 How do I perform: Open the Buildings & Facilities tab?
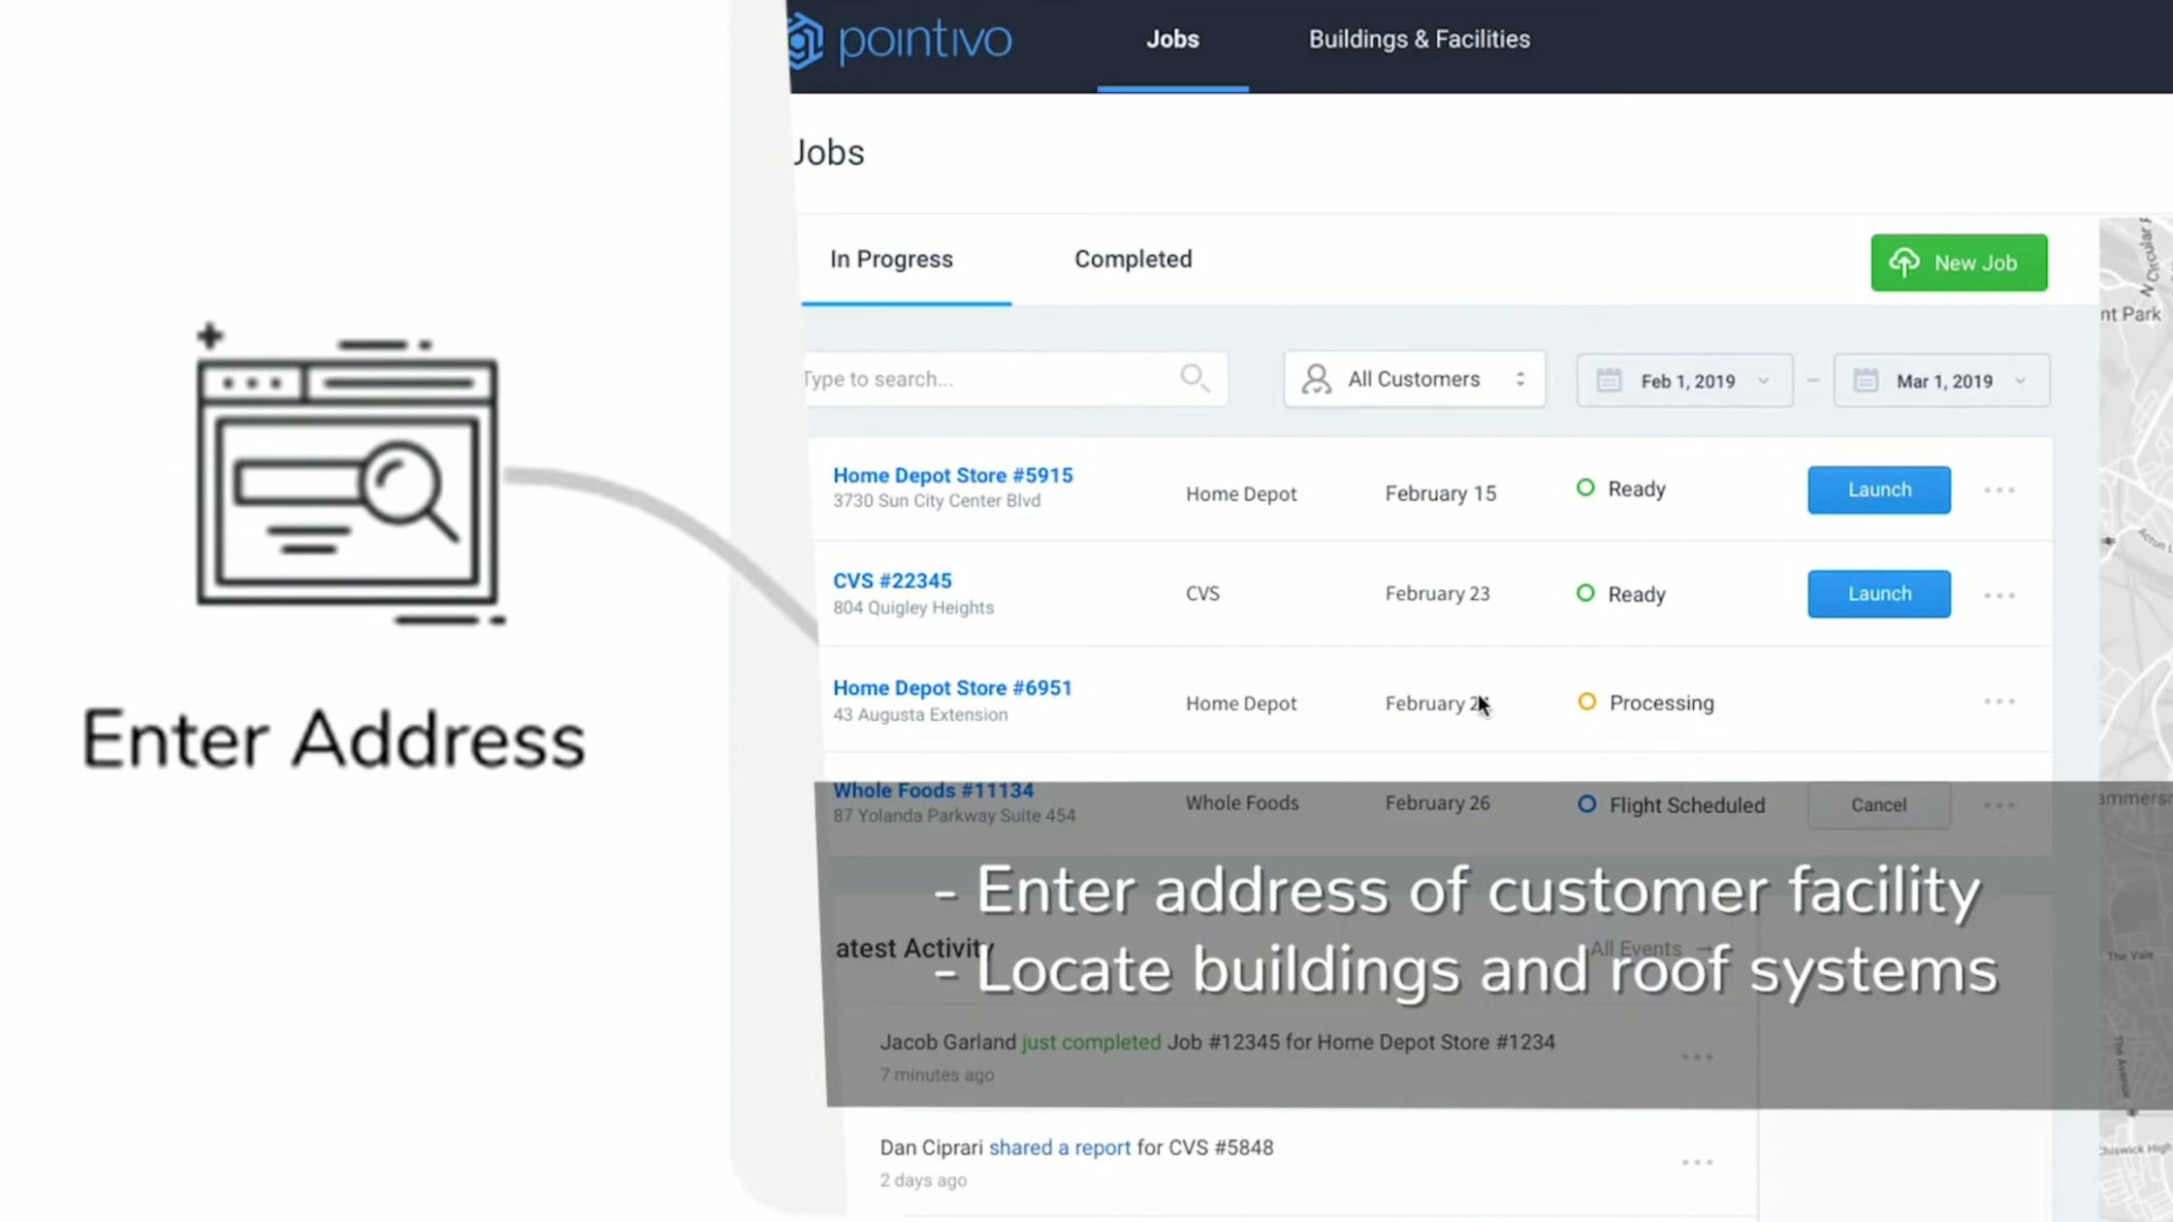(x=1419, y=40)
